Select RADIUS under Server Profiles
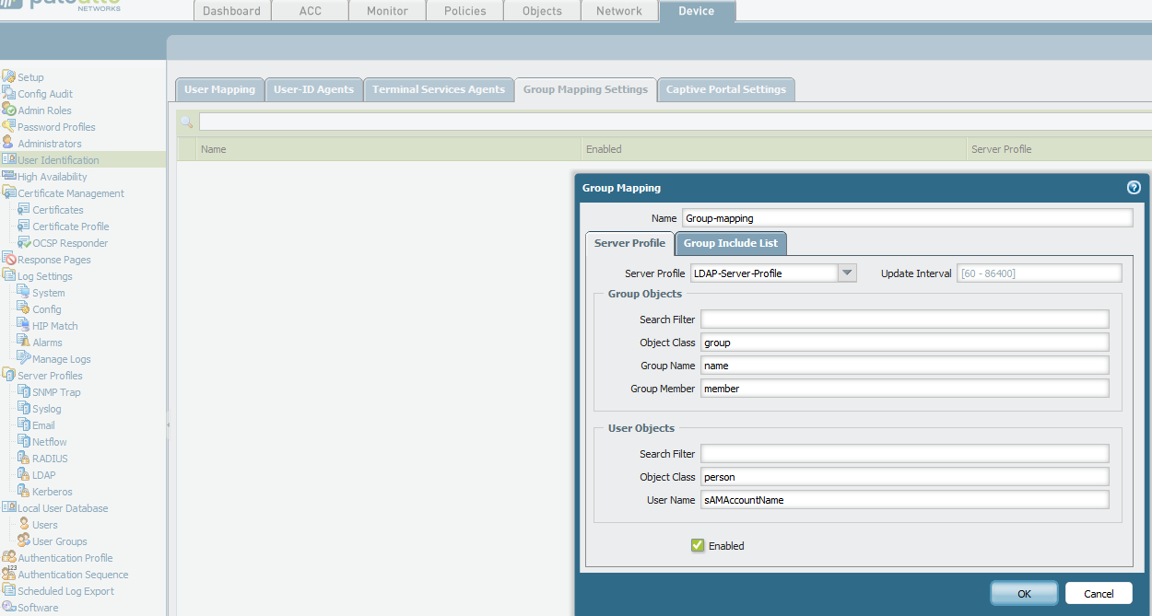The image size is (1152, 616). click(x=51, y=458)
